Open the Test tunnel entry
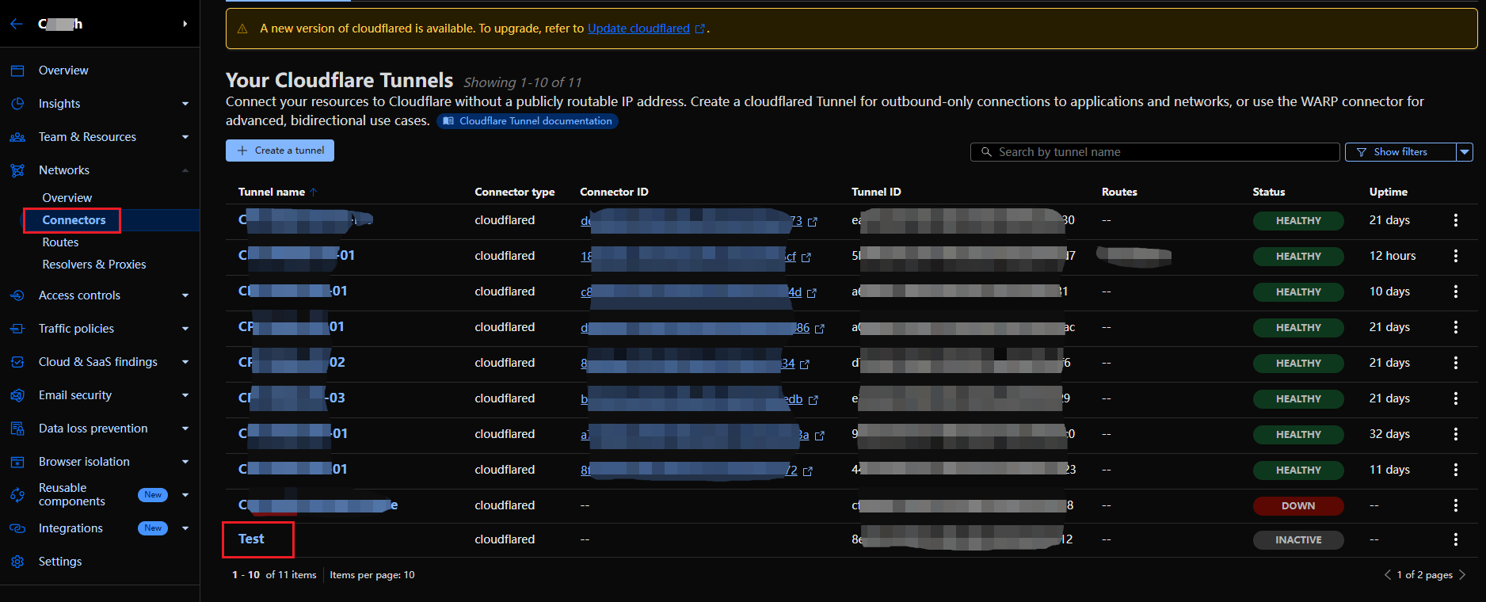The image size is (1486, 602). pos(251,539)
